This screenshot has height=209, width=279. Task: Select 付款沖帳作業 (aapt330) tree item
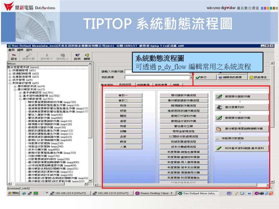[x=44, y=156]
